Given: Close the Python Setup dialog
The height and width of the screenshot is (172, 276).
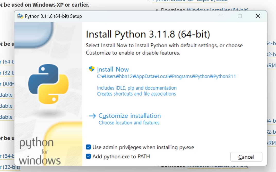Looking at the screenshot, I should tap(258, 16).
